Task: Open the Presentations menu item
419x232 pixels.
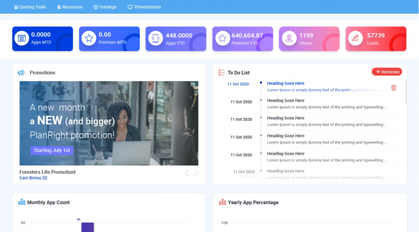Action: coord(144,7)
